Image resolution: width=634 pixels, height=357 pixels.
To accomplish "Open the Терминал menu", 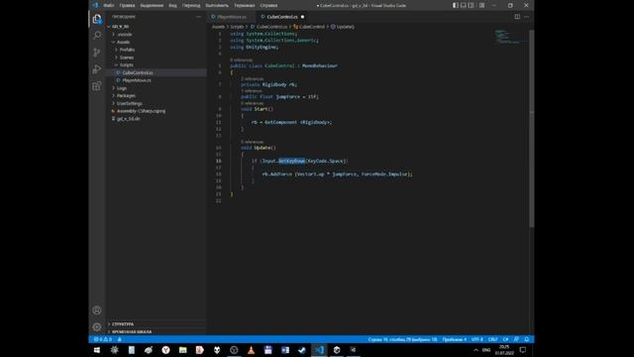I will point(245,6).
